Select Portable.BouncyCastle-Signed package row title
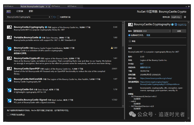The width and height of the screenshot is (194, 125). coord(31,100)
